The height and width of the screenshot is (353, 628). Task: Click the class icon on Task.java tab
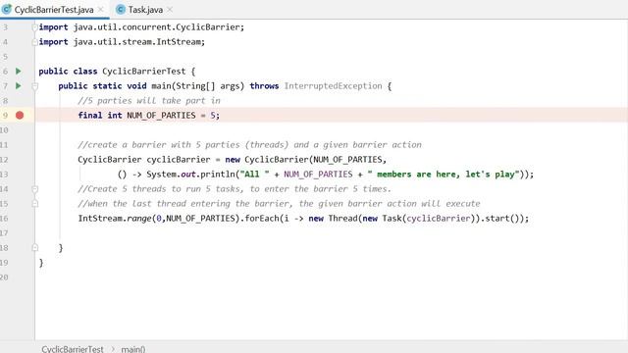(120, 9)
